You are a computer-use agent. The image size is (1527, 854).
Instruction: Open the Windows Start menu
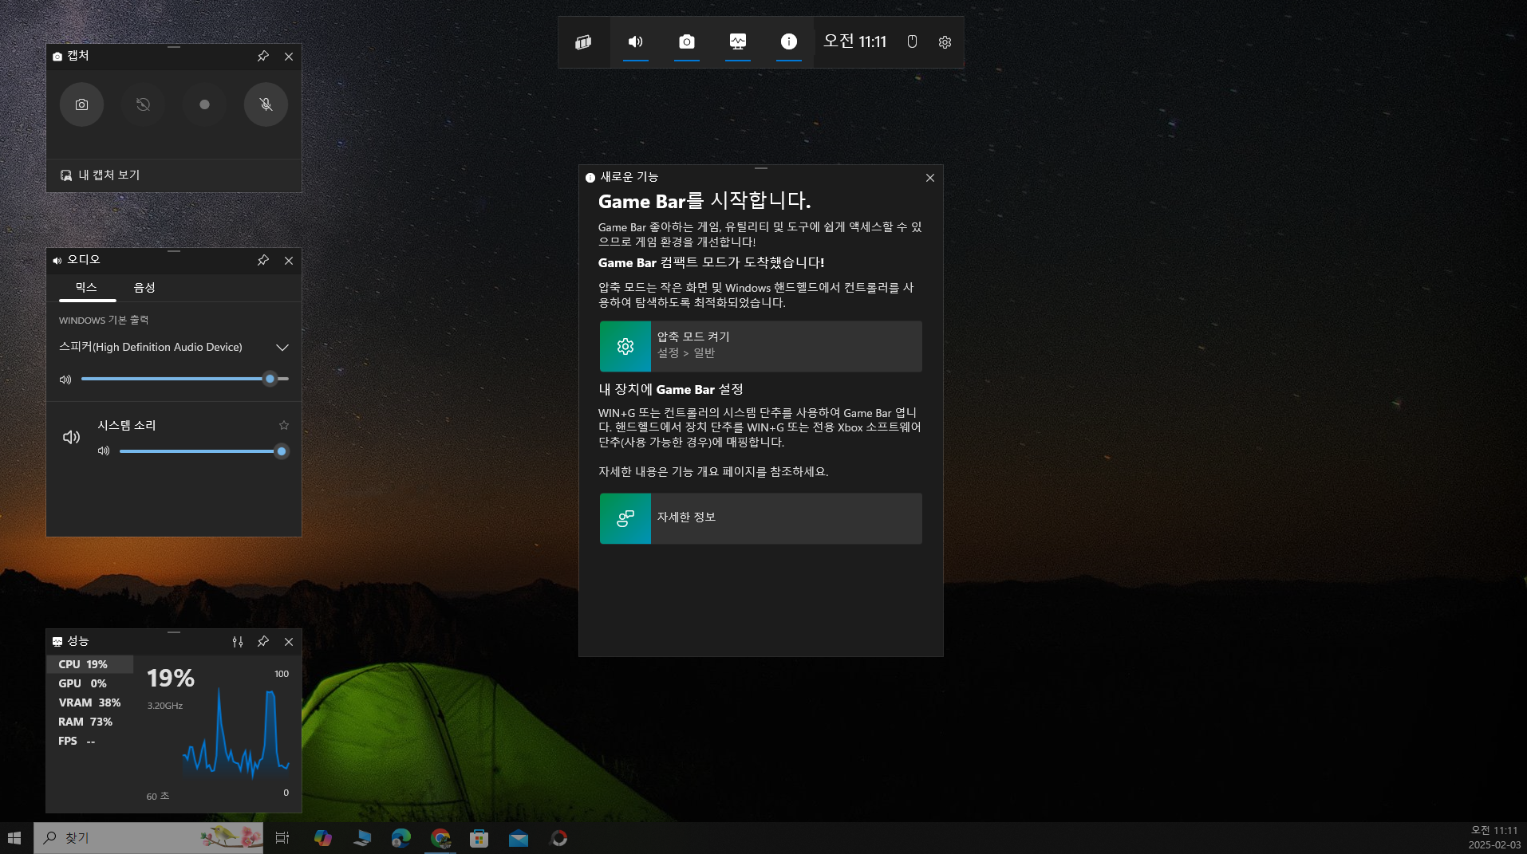coord(14,838)
